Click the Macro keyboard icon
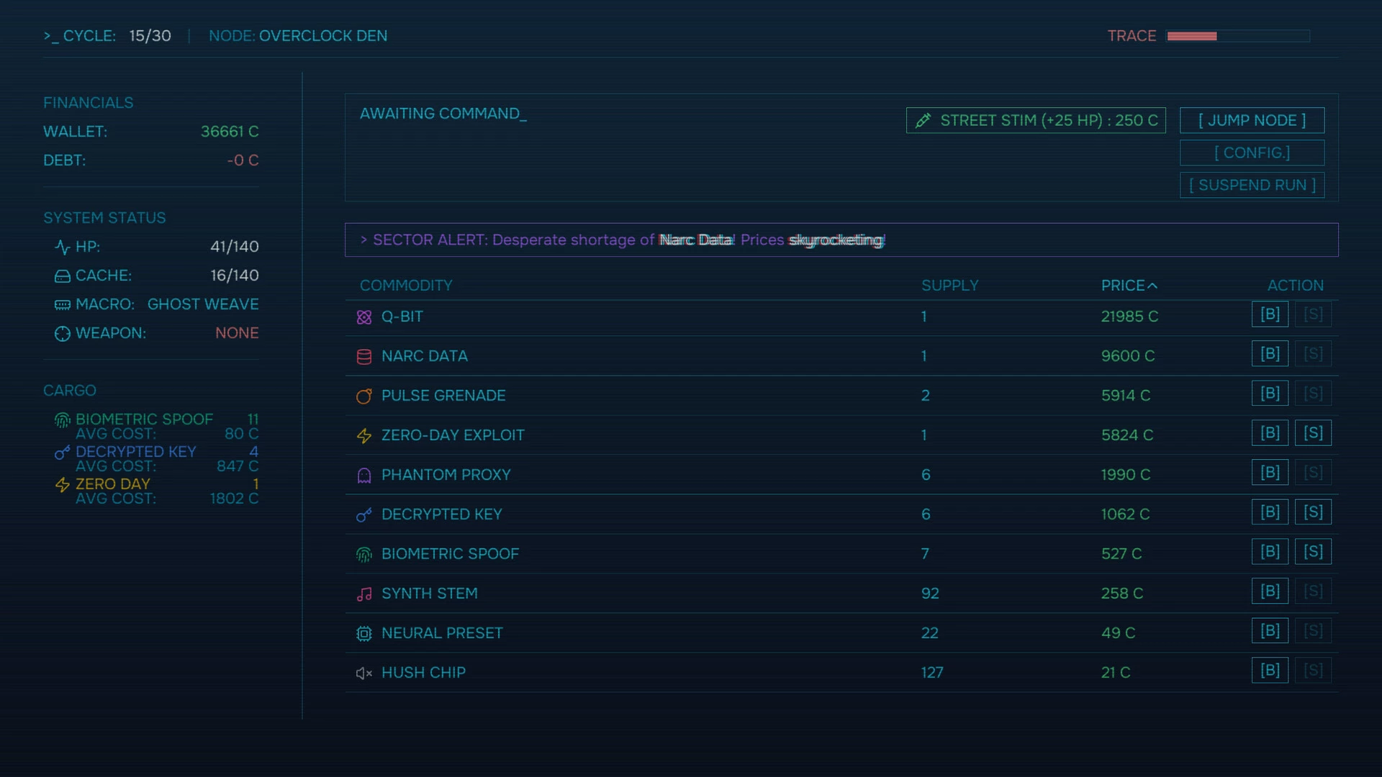Screen dimensions: 1382x777 (x=63, y=305)
